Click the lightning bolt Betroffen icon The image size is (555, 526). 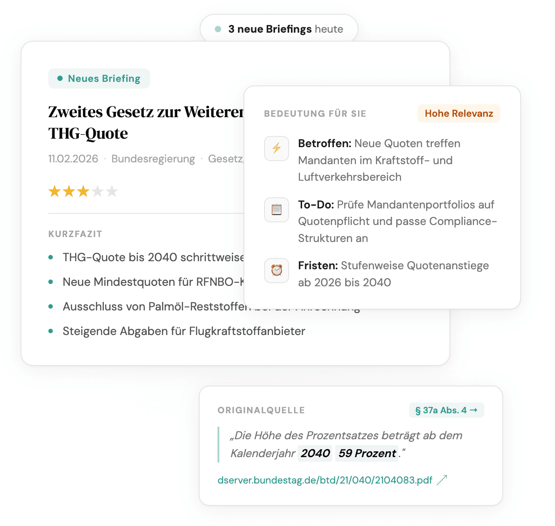pos(276,148)
